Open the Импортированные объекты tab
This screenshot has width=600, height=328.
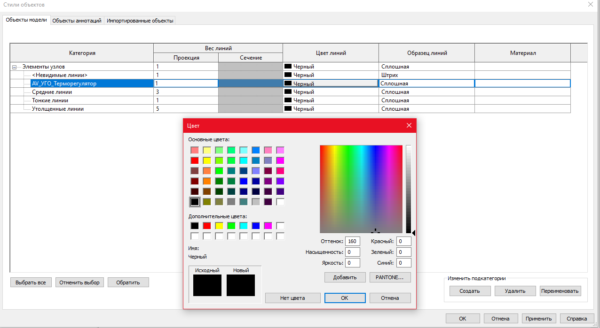pos(140,21)
